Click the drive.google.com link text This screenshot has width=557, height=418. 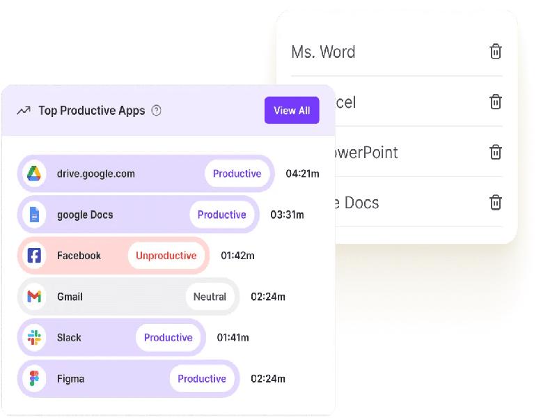click(96, 173)
